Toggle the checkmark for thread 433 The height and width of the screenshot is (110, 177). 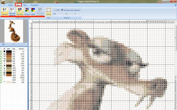(1, 54)
